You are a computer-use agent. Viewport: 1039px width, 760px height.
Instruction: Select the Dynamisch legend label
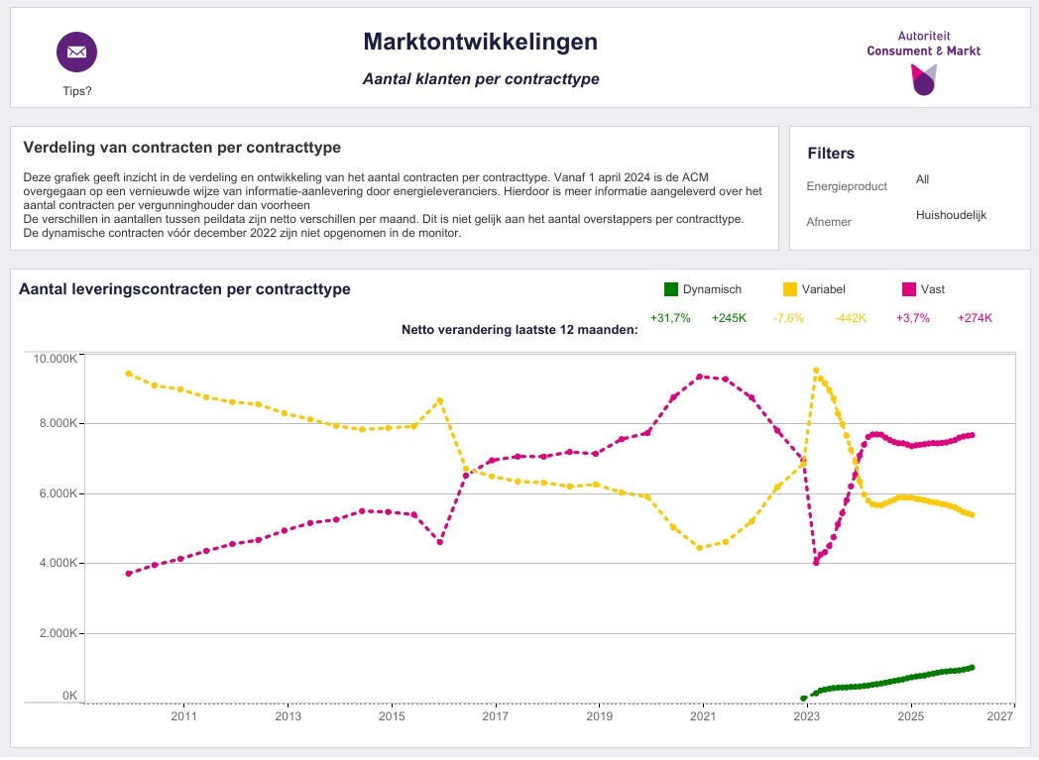tap(712, 289)
